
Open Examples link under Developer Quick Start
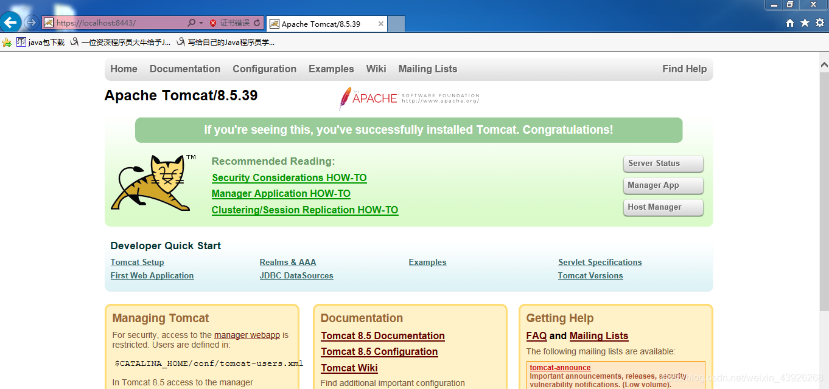427,262
